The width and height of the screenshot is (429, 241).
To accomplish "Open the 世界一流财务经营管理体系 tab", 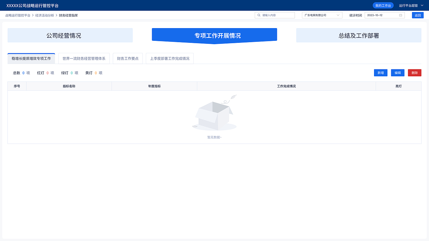I will (x=84, y=58).
